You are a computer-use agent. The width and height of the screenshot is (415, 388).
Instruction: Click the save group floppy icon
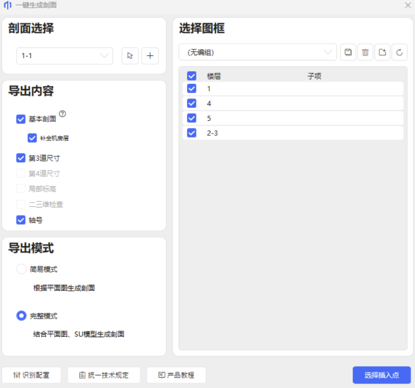[x=348, y=52]
